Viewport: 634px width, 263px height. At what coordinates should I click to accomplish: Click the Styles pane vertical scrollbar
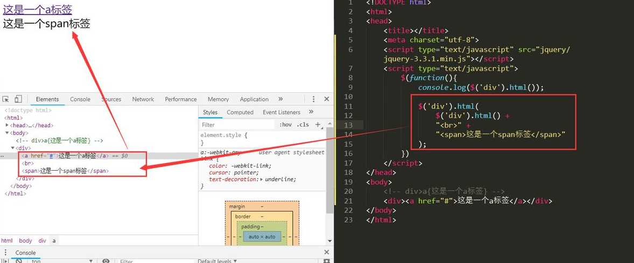click(x=329, y=170)
